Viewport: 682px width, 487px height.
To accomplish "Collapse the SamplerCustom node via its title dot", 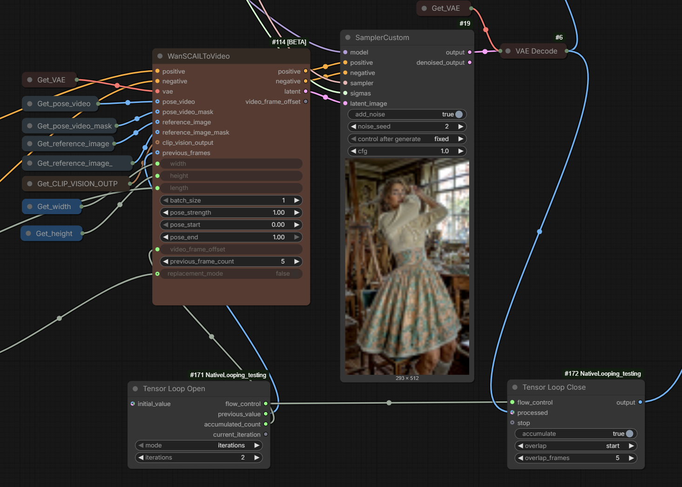I will tap(348, 38).
